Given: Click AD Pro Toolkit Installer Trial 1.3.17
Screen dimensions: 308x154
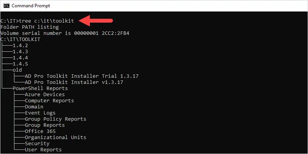Looking at the screenshot, I should (82, 76).
